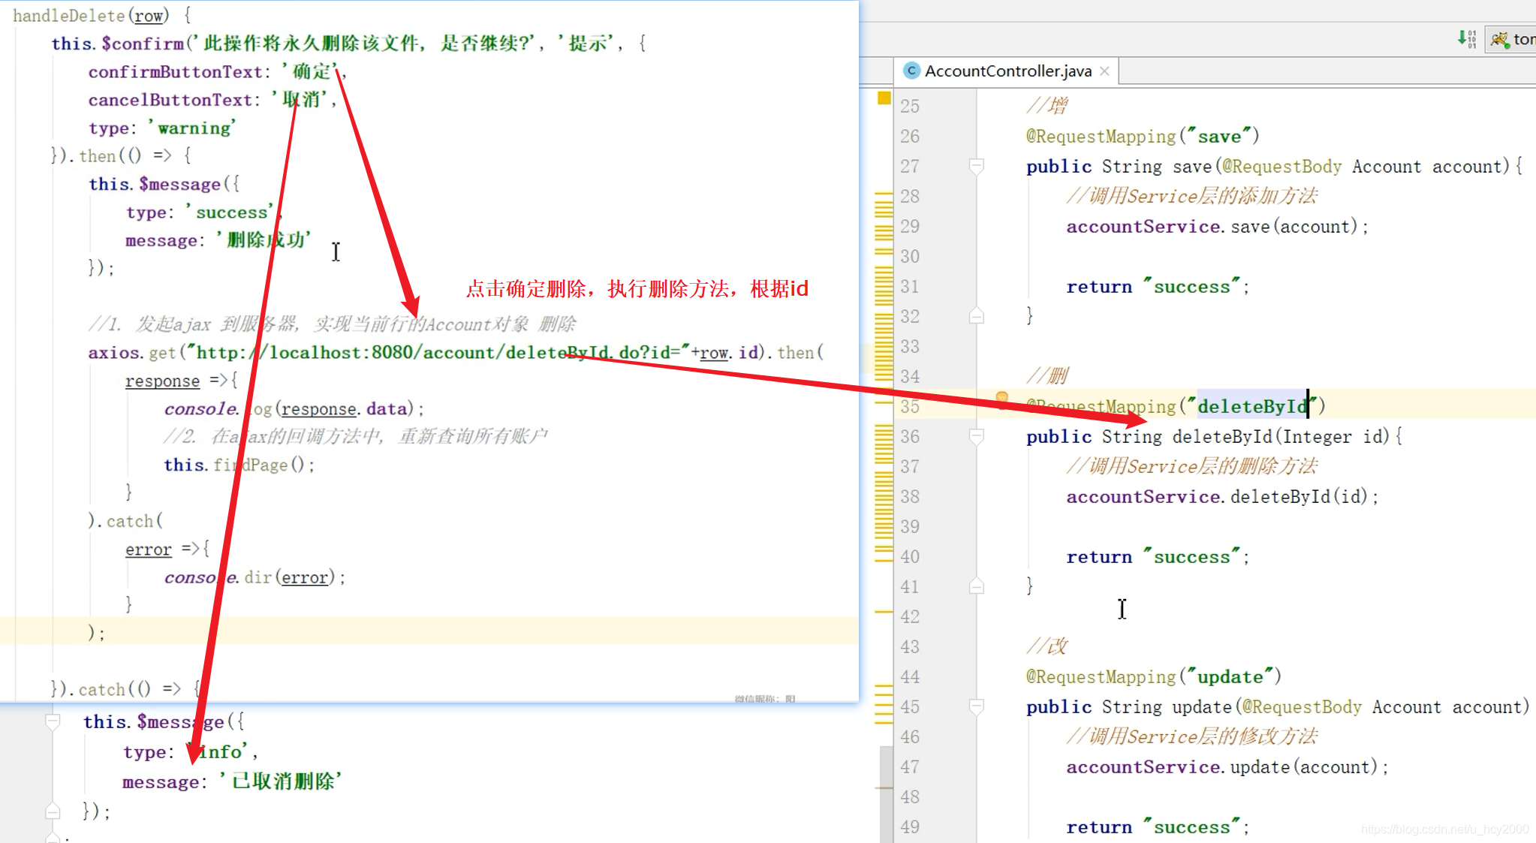Collapse fold marker beside closing }); of the info message

pos(53,811)
